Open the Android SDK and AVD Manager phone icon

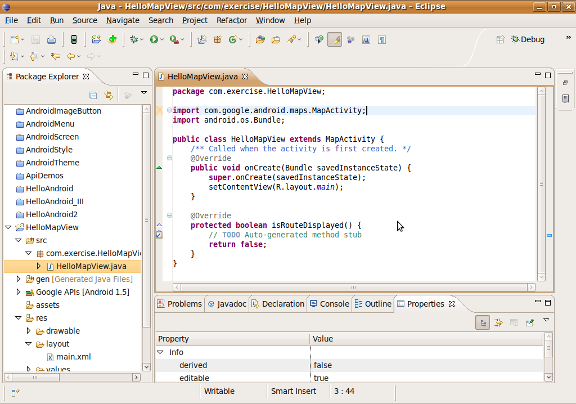[x=74, y=39]
